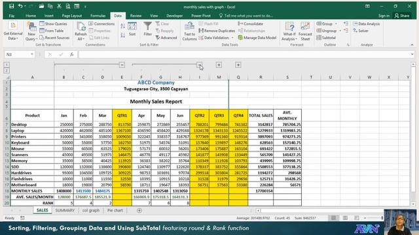The width and height of the screenshot is (419, 235).
Task: Switch to the Insert tab
Action: 49,16
